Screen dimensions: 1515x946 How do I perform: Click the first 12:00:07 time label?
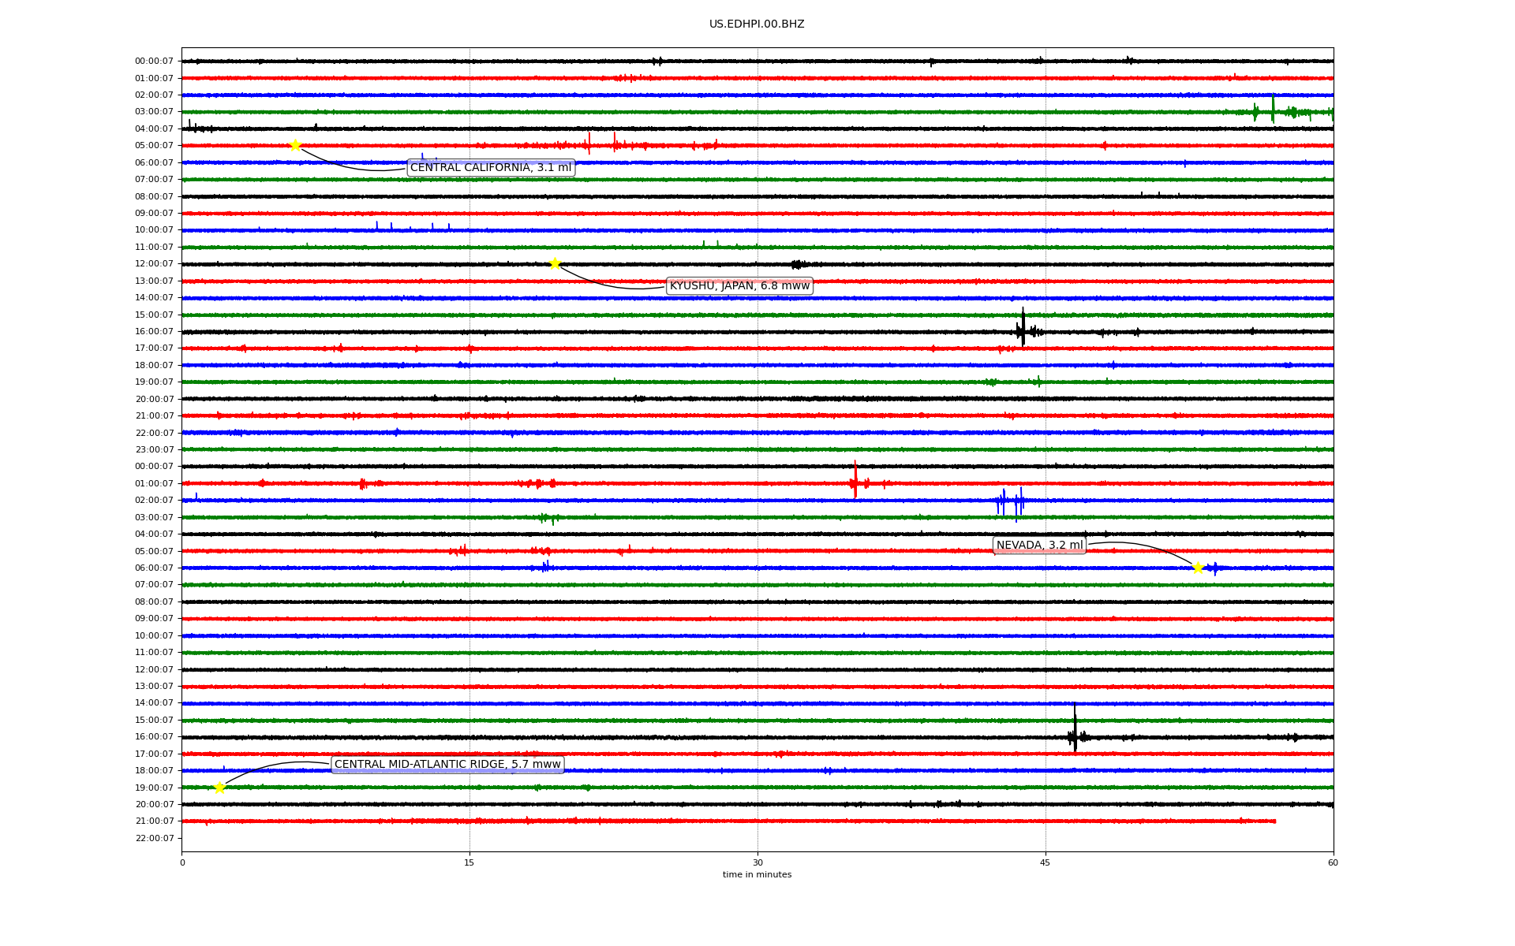[x=154, y=264]
